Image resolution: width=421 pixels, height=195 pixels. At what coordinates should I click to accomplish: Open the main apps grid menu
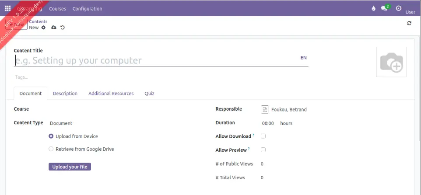7,8
